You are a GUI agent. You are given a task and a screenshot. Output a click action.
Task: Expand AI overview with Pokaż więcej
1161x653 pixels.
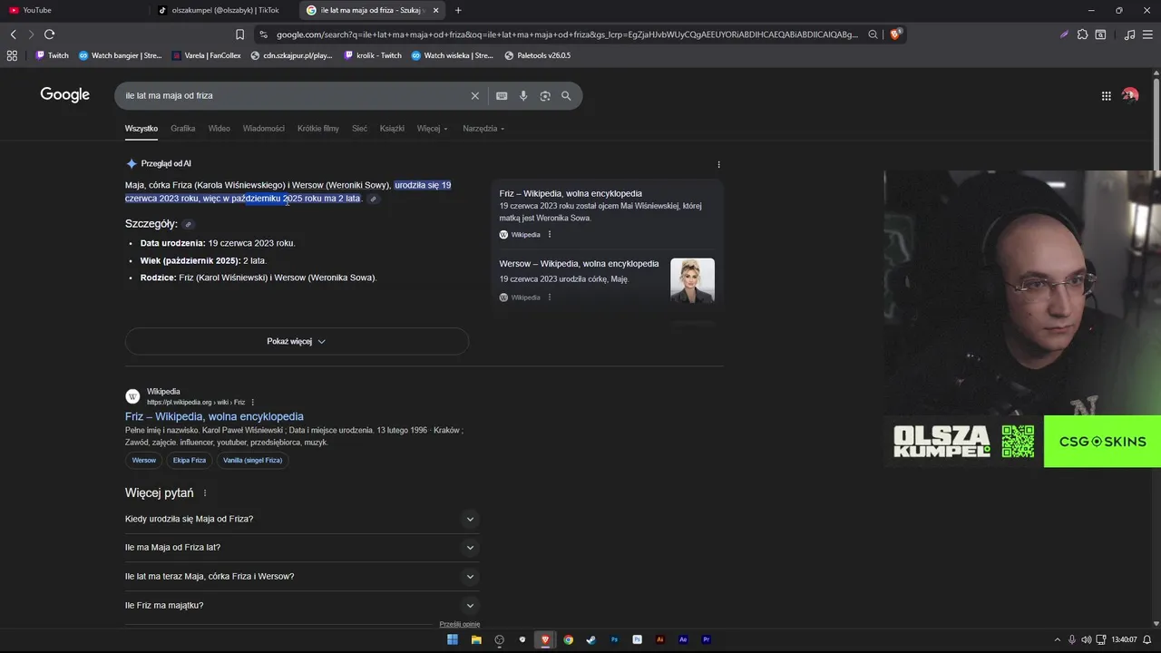tap(297, 341)
